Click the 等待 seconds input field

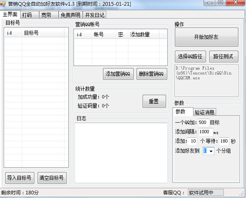click(224, 141)
